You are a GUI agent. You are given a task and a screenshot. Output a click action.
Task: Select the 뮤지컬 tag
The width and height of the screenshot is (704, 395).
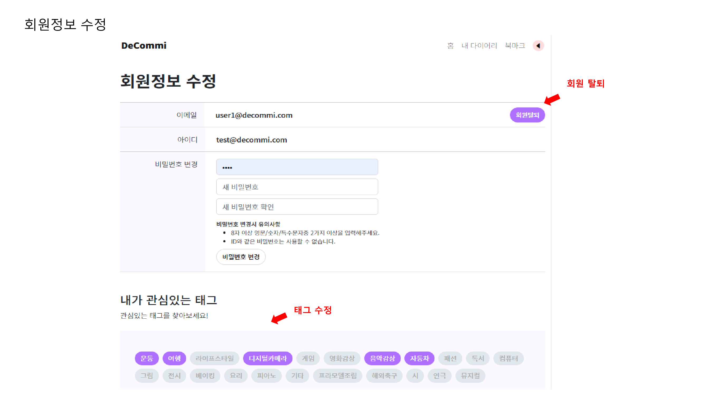(x=470, y=376)
